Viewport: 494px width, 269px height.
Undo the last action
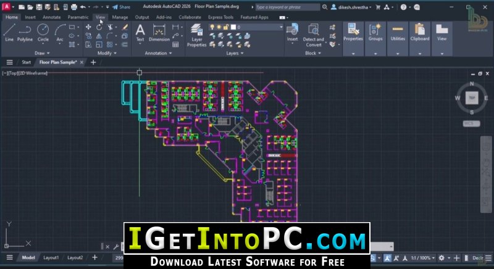pos(83,7)
